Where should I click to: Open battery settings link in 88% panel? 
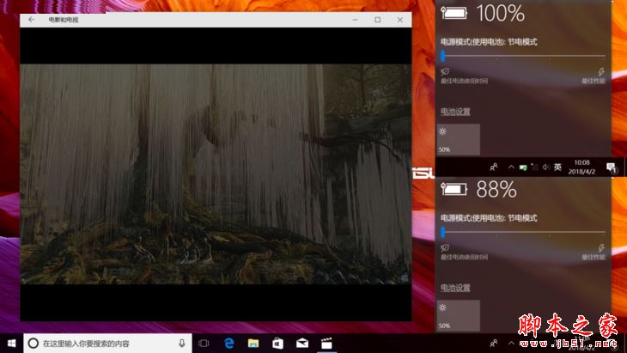(455, 288)
